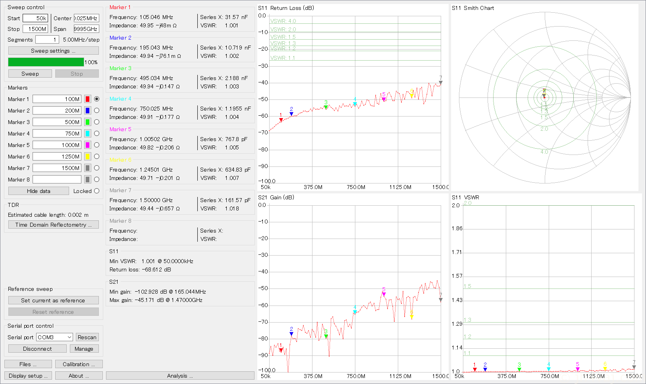Open the Calibration dialog
Screen dimensions: 646x384
(79, 364)
